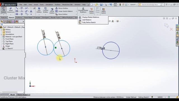Select the Ø73.65 dimension
The width and height of the screenshot is (179, 101).
tap(44, 34)
